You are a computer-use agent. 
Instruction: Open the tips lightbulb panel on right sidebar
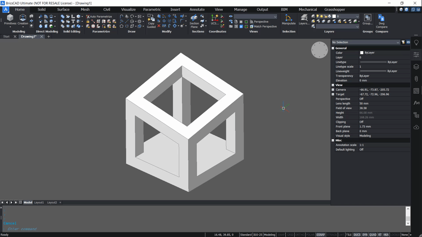tap(417, 43)
